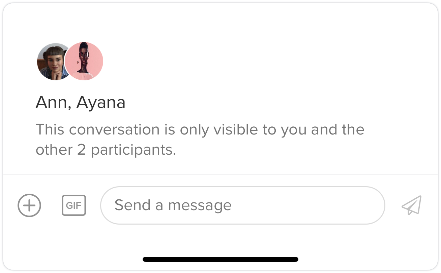The image size is (441, 273).
Task: Send the message using the airplane button
Action: pyautogui.click(x=412, y=205)
